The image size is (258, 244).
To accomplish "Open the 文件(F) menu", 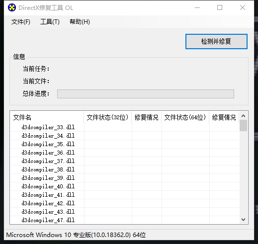I will (x=21, y=22).
